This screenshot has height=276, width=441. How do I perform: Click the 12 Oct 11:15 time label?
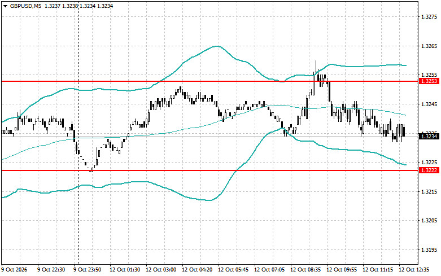tap(378, 270)
